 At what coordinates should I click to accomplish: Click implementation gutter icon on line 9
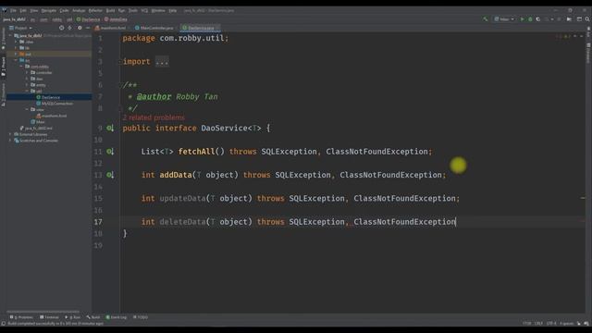tap(109, 129)
